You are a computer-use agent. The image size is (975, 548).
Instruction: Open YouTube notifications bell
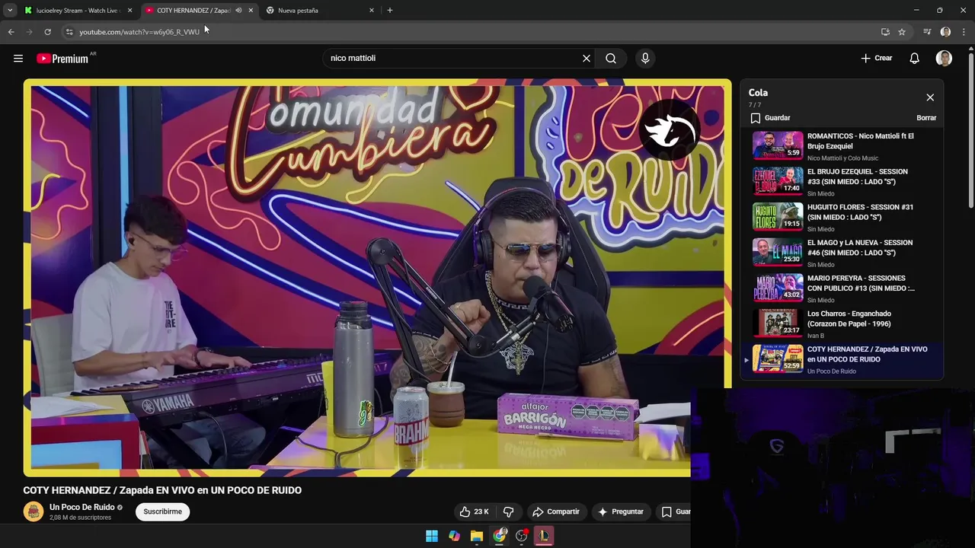tap(914, 58)
